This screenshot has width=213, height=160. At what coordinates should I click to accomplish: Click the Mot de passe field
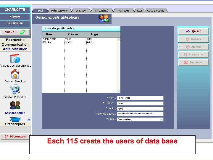point(140,114)
